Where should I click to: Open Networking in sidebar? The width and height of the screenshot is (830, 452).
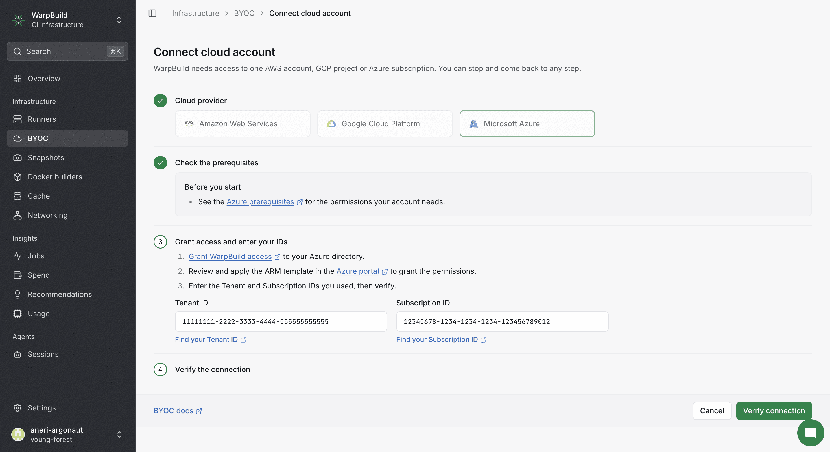(67, 215)
